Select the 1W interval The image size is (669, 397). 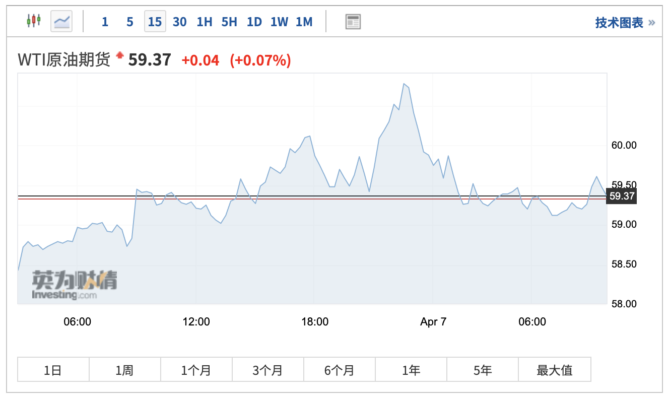279,22
